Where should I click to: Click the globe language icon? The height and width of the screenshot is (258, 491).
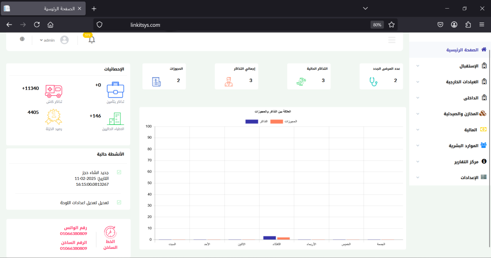tap(22, 39)
